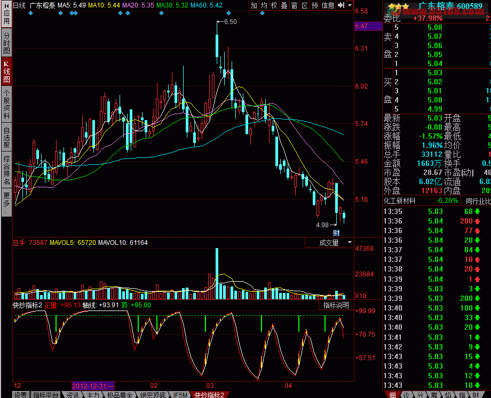Click the 设置 button at bottom

21,395
